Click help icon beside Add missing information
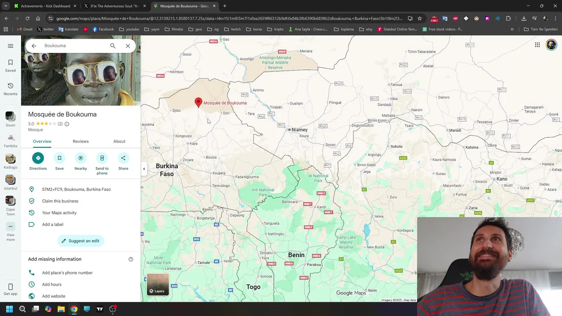This screenshot has width=562, height=316. click(131, 259)
